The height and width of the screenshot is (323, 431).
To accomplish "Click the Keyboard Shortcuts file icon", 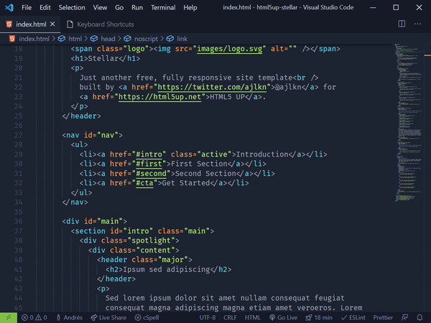I will [x=70, y=24].
